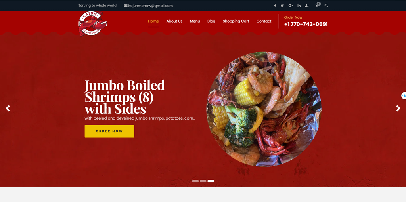Open the LinkedIn icon
This screenshot has height=202, width=406.
click(299, 6)
